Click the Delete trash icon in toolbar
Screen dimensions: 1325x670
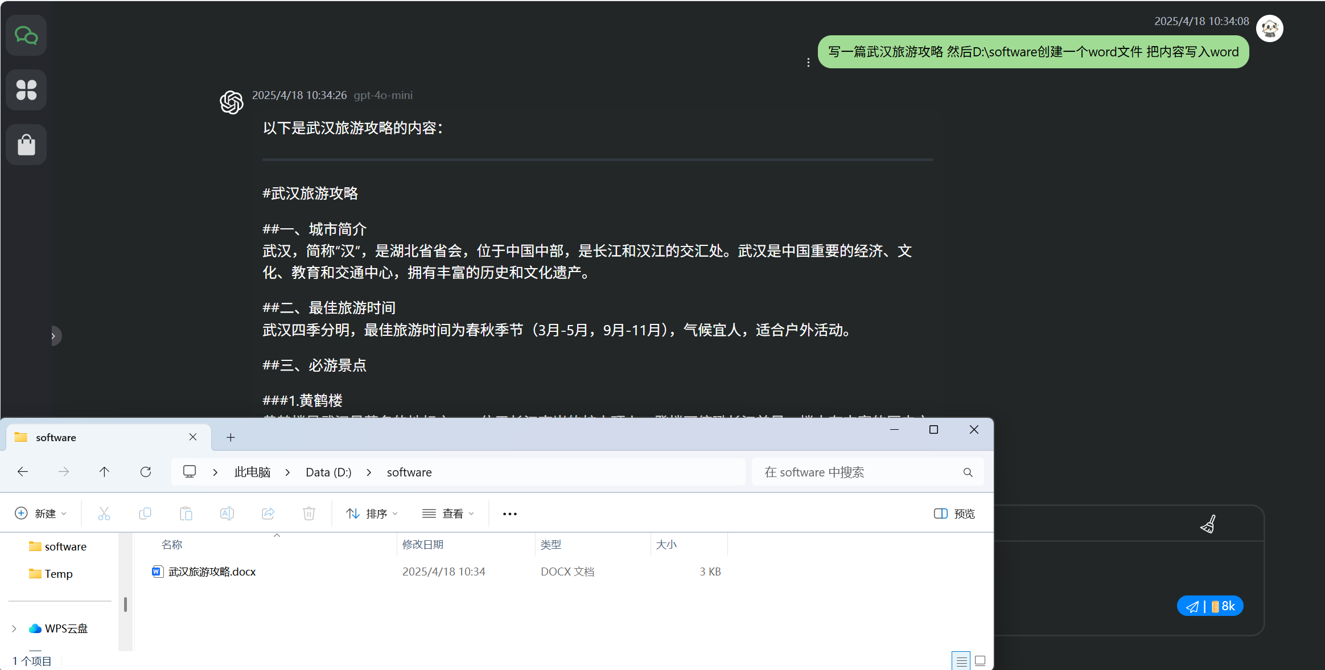(309, 513)
